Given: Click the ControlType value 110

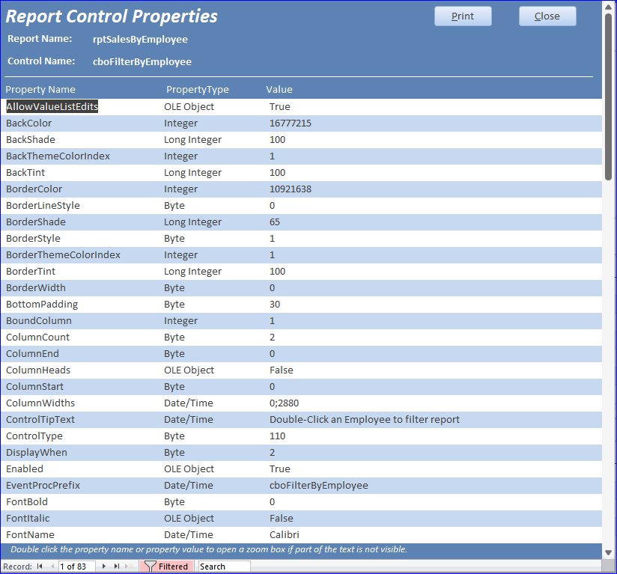Looking at the screenshot, I should pyautogui.click(x=277, y=437).
